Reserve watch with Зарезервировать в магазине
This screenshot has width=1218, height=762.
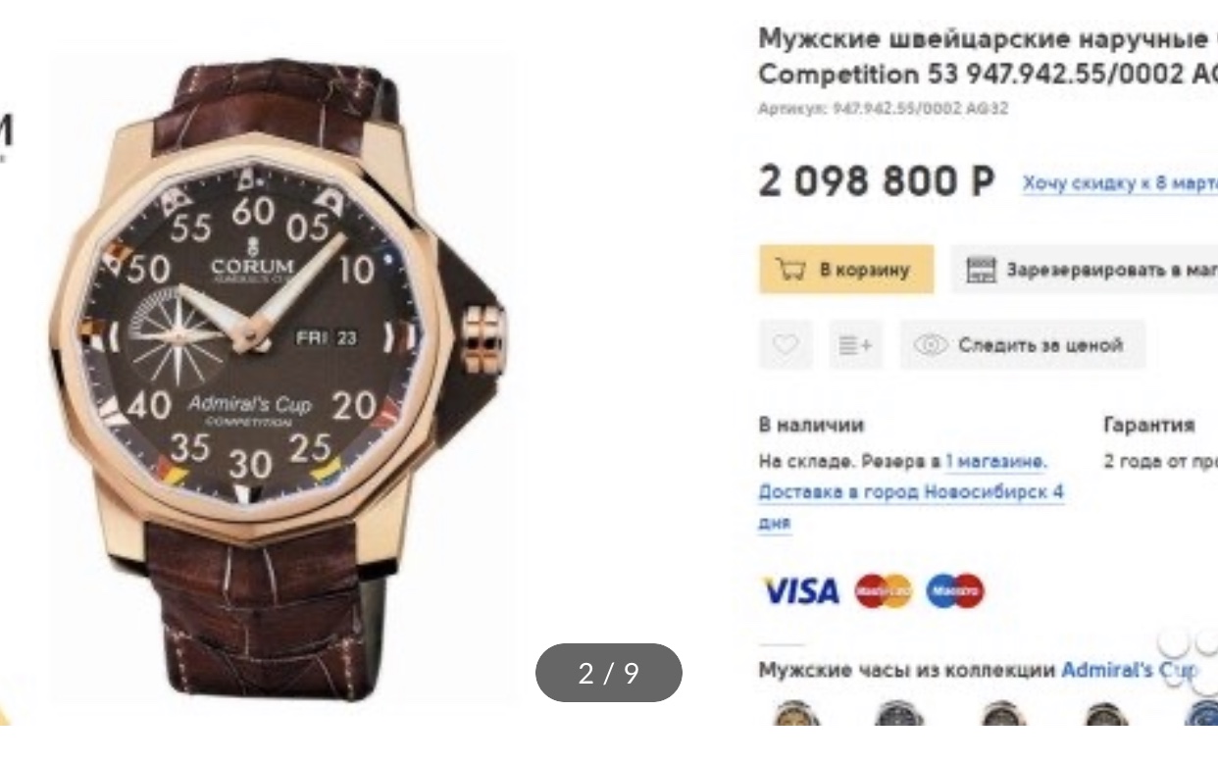(x=1085, y=270)
